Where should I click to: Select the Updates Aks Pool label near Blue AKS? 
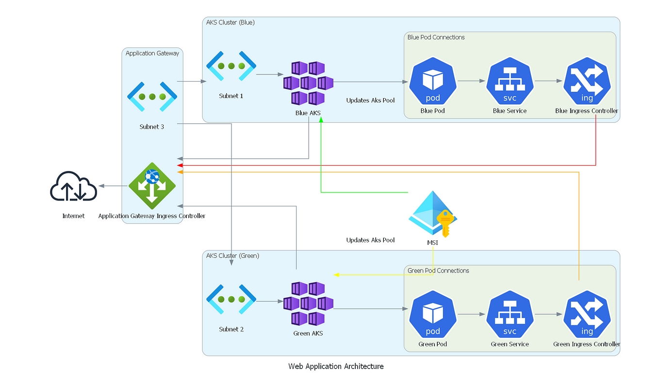[x=371, y=101]
